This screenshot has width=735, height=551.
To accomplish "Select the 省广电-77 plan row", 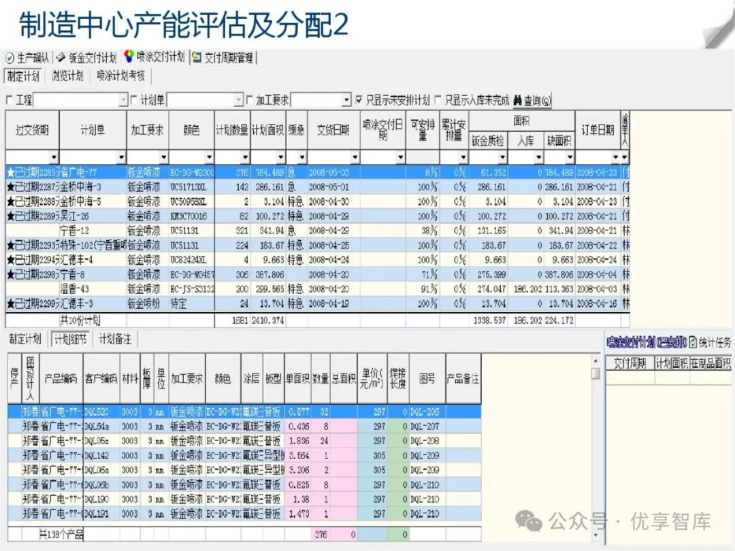I will [317, 172].
